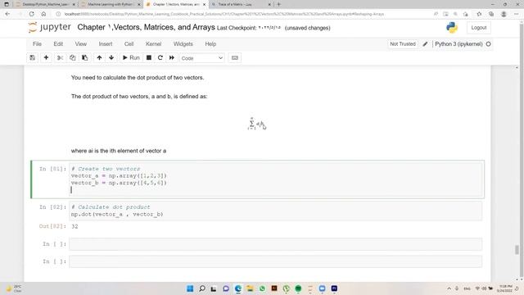Click the output value 32
Viewport: 524px width, 295px height.
pyautogui.click(x=75, y=226)
